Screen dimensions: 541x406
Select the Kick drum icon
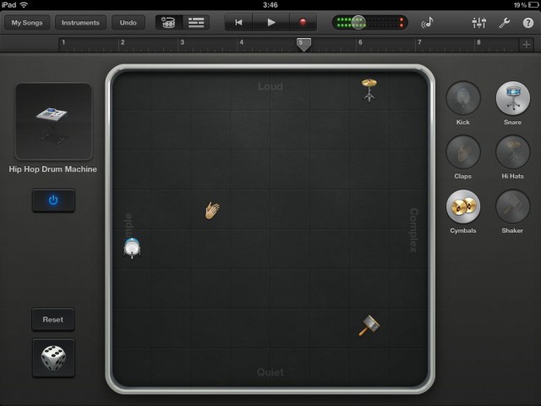pos(462,100)
